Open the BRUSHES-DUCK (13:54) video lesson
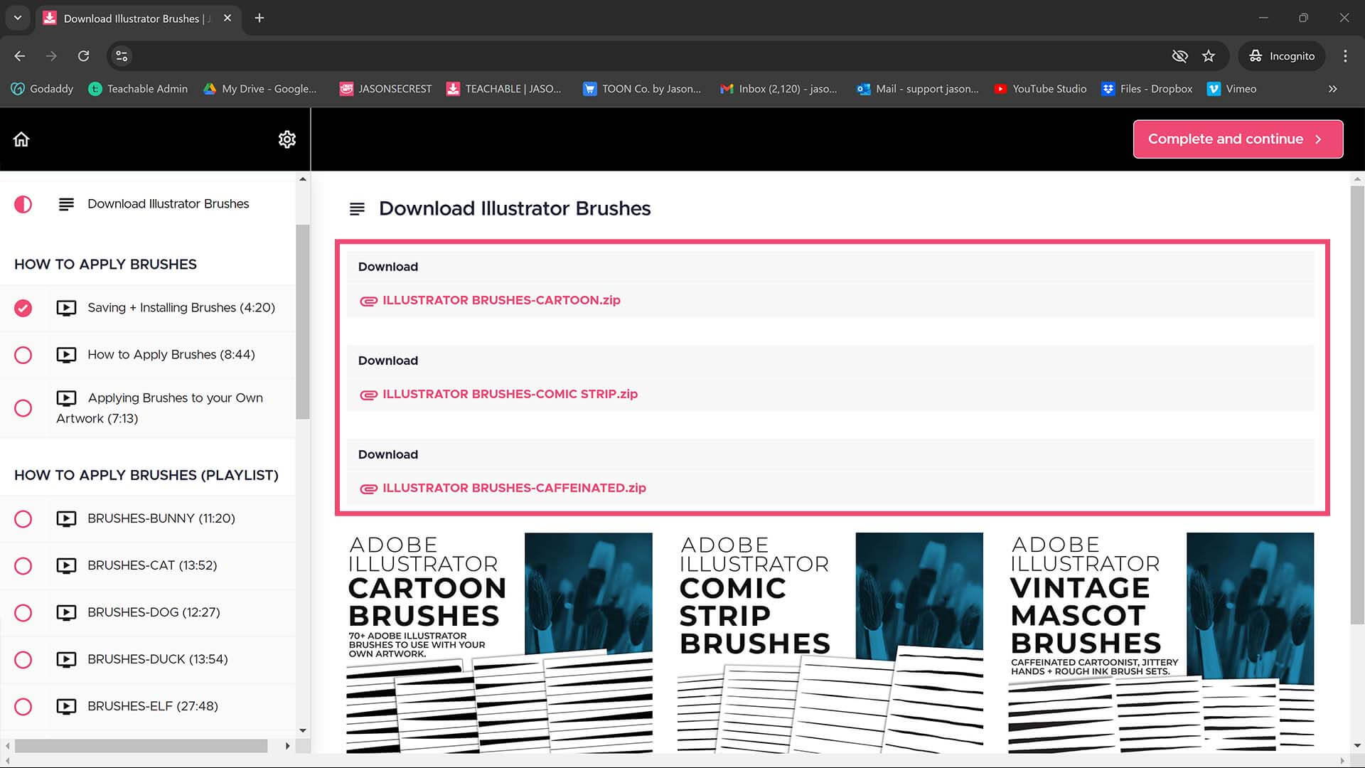The height and width of the screenshot is (768, 1365). [157, 659]
